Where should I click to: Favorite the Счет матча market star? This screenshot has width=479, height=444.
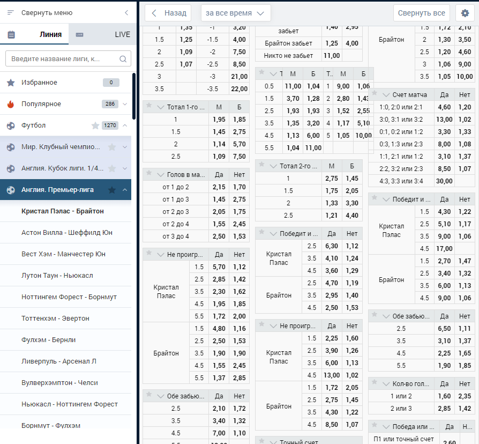pos(374,93)
